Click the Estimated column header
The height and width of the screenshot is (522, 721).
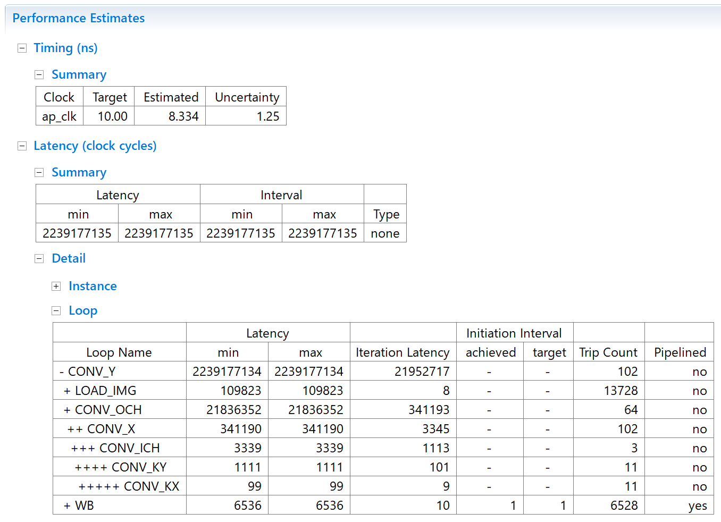(x=170, y=97)
